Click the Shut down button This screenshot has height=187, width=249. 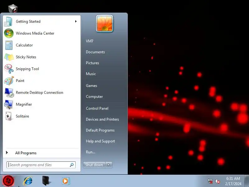point(94,165)
